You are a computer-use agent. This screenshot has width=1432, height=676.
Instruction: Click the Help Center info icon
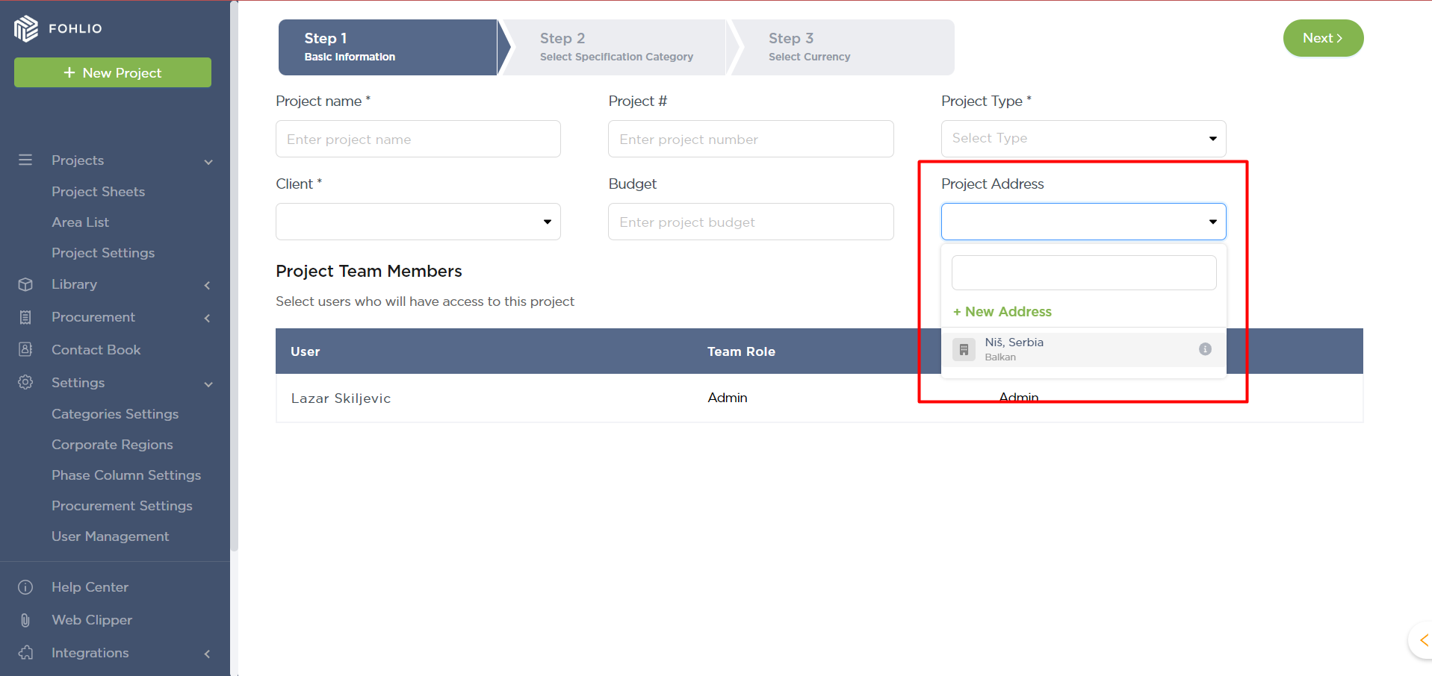pyautogui.click(x=25, y=587)
